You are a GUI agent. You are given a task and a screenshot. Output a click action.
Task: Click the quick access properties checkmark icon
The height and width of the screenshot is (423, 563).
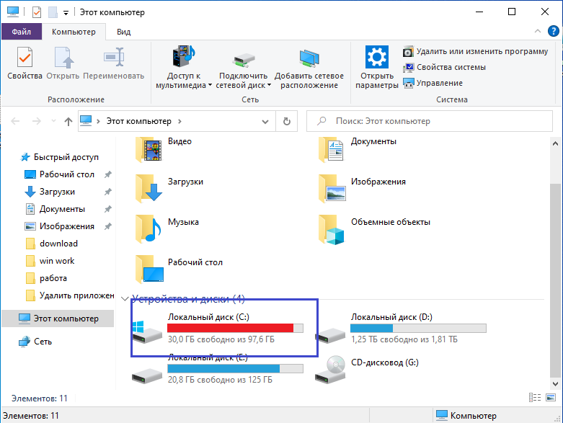[x=37, y=12]
